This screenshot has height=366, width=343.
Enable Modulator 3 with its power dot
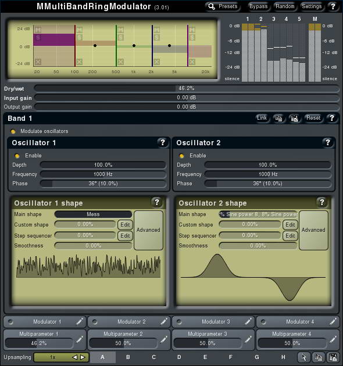(x=179, y=322)
